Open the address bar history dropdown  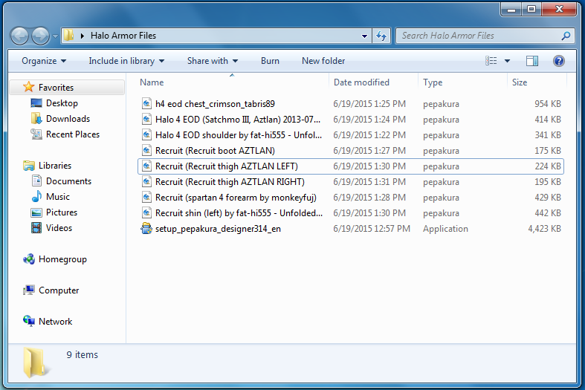pos(364,36)
